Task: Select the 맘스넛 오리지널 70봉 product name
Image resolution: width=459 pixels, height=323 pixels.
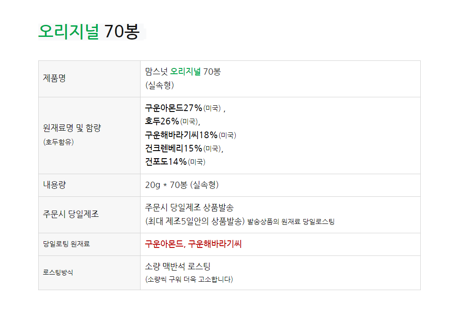Action: [182, 72]
